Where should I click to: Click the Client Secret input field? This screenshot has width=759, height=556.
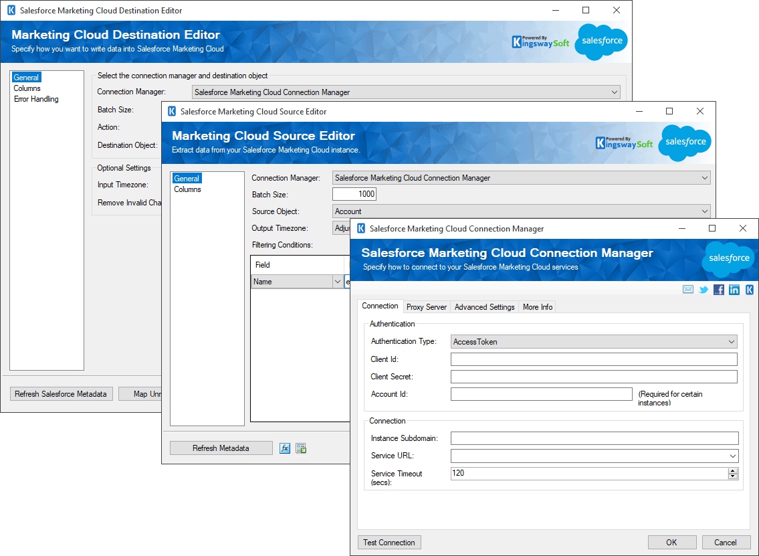594,377
